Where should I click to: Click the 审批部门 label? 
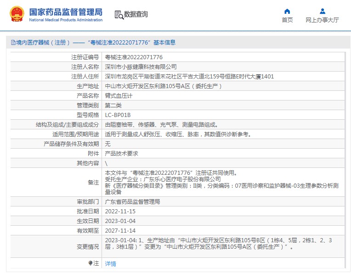(88, 202)
